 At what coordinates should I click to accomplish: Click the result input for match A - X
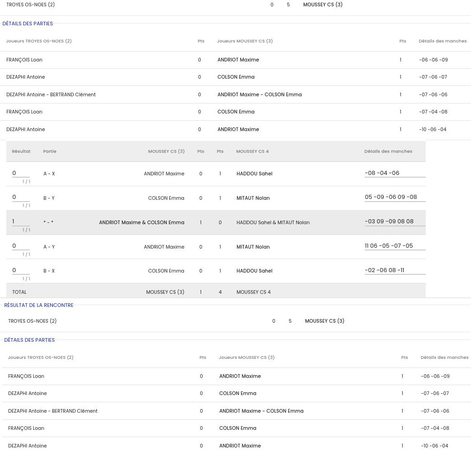(x=21, y=173)
